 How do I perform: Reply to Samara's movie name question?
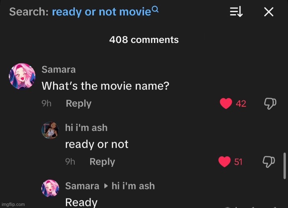point(78,103)
